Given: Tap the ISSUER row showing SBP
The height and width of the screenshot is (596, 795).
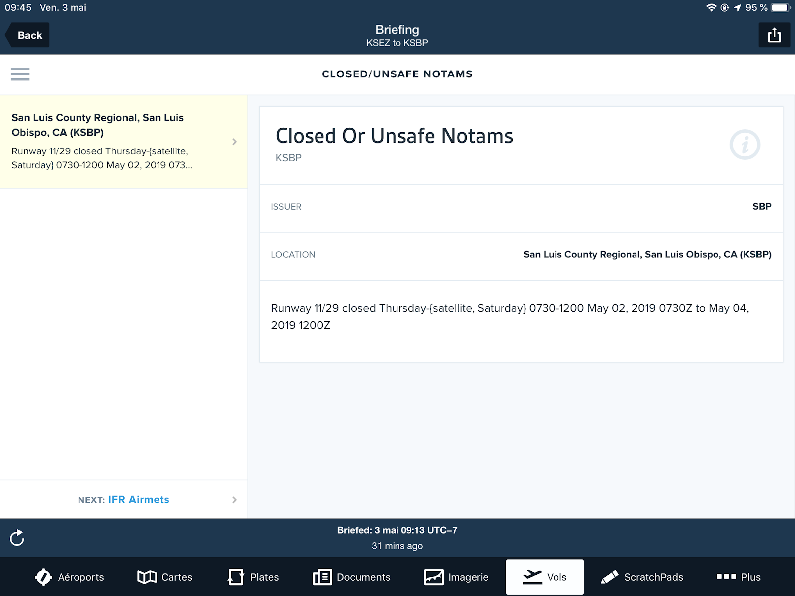Looking at the screenshot, I should 521,207.
